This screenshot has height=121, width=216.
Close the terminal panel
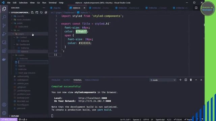201,80
